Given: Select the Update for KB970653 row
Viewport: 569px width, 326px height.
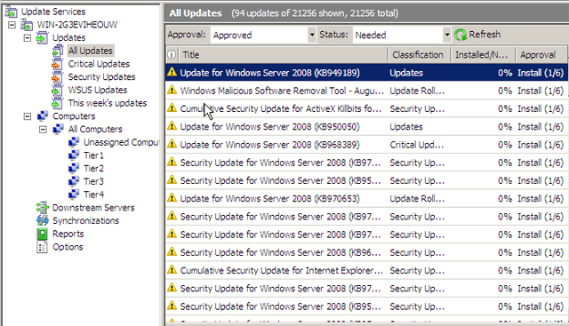Looking at the screenshot, I should (x=366, y=199).
